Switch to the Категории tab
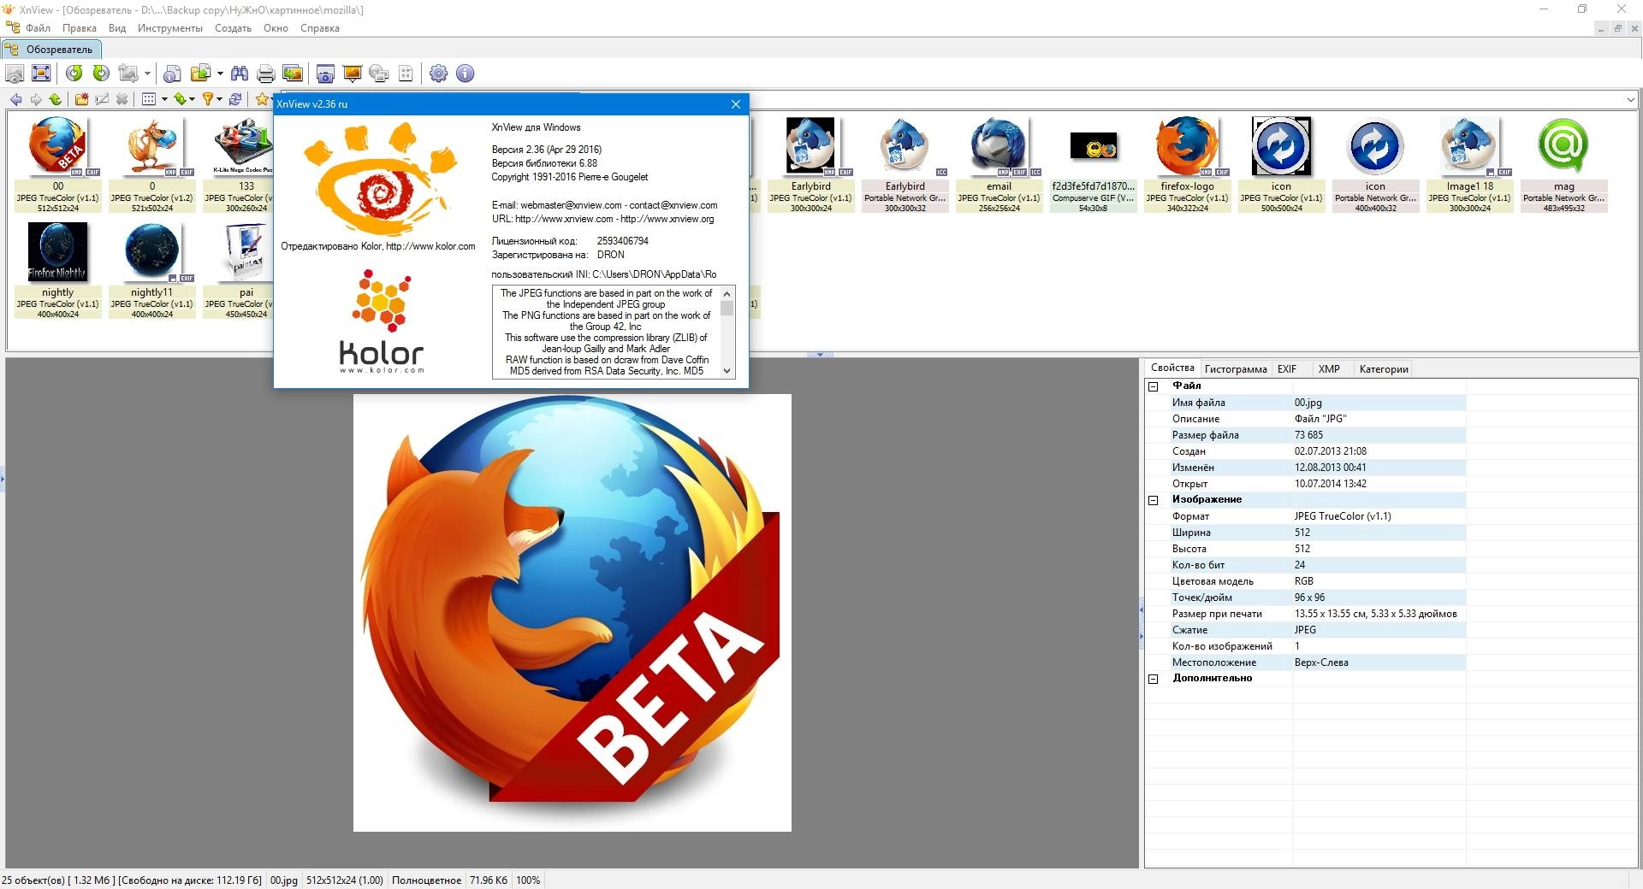Screen dimensions: 1643x889 1384,369
